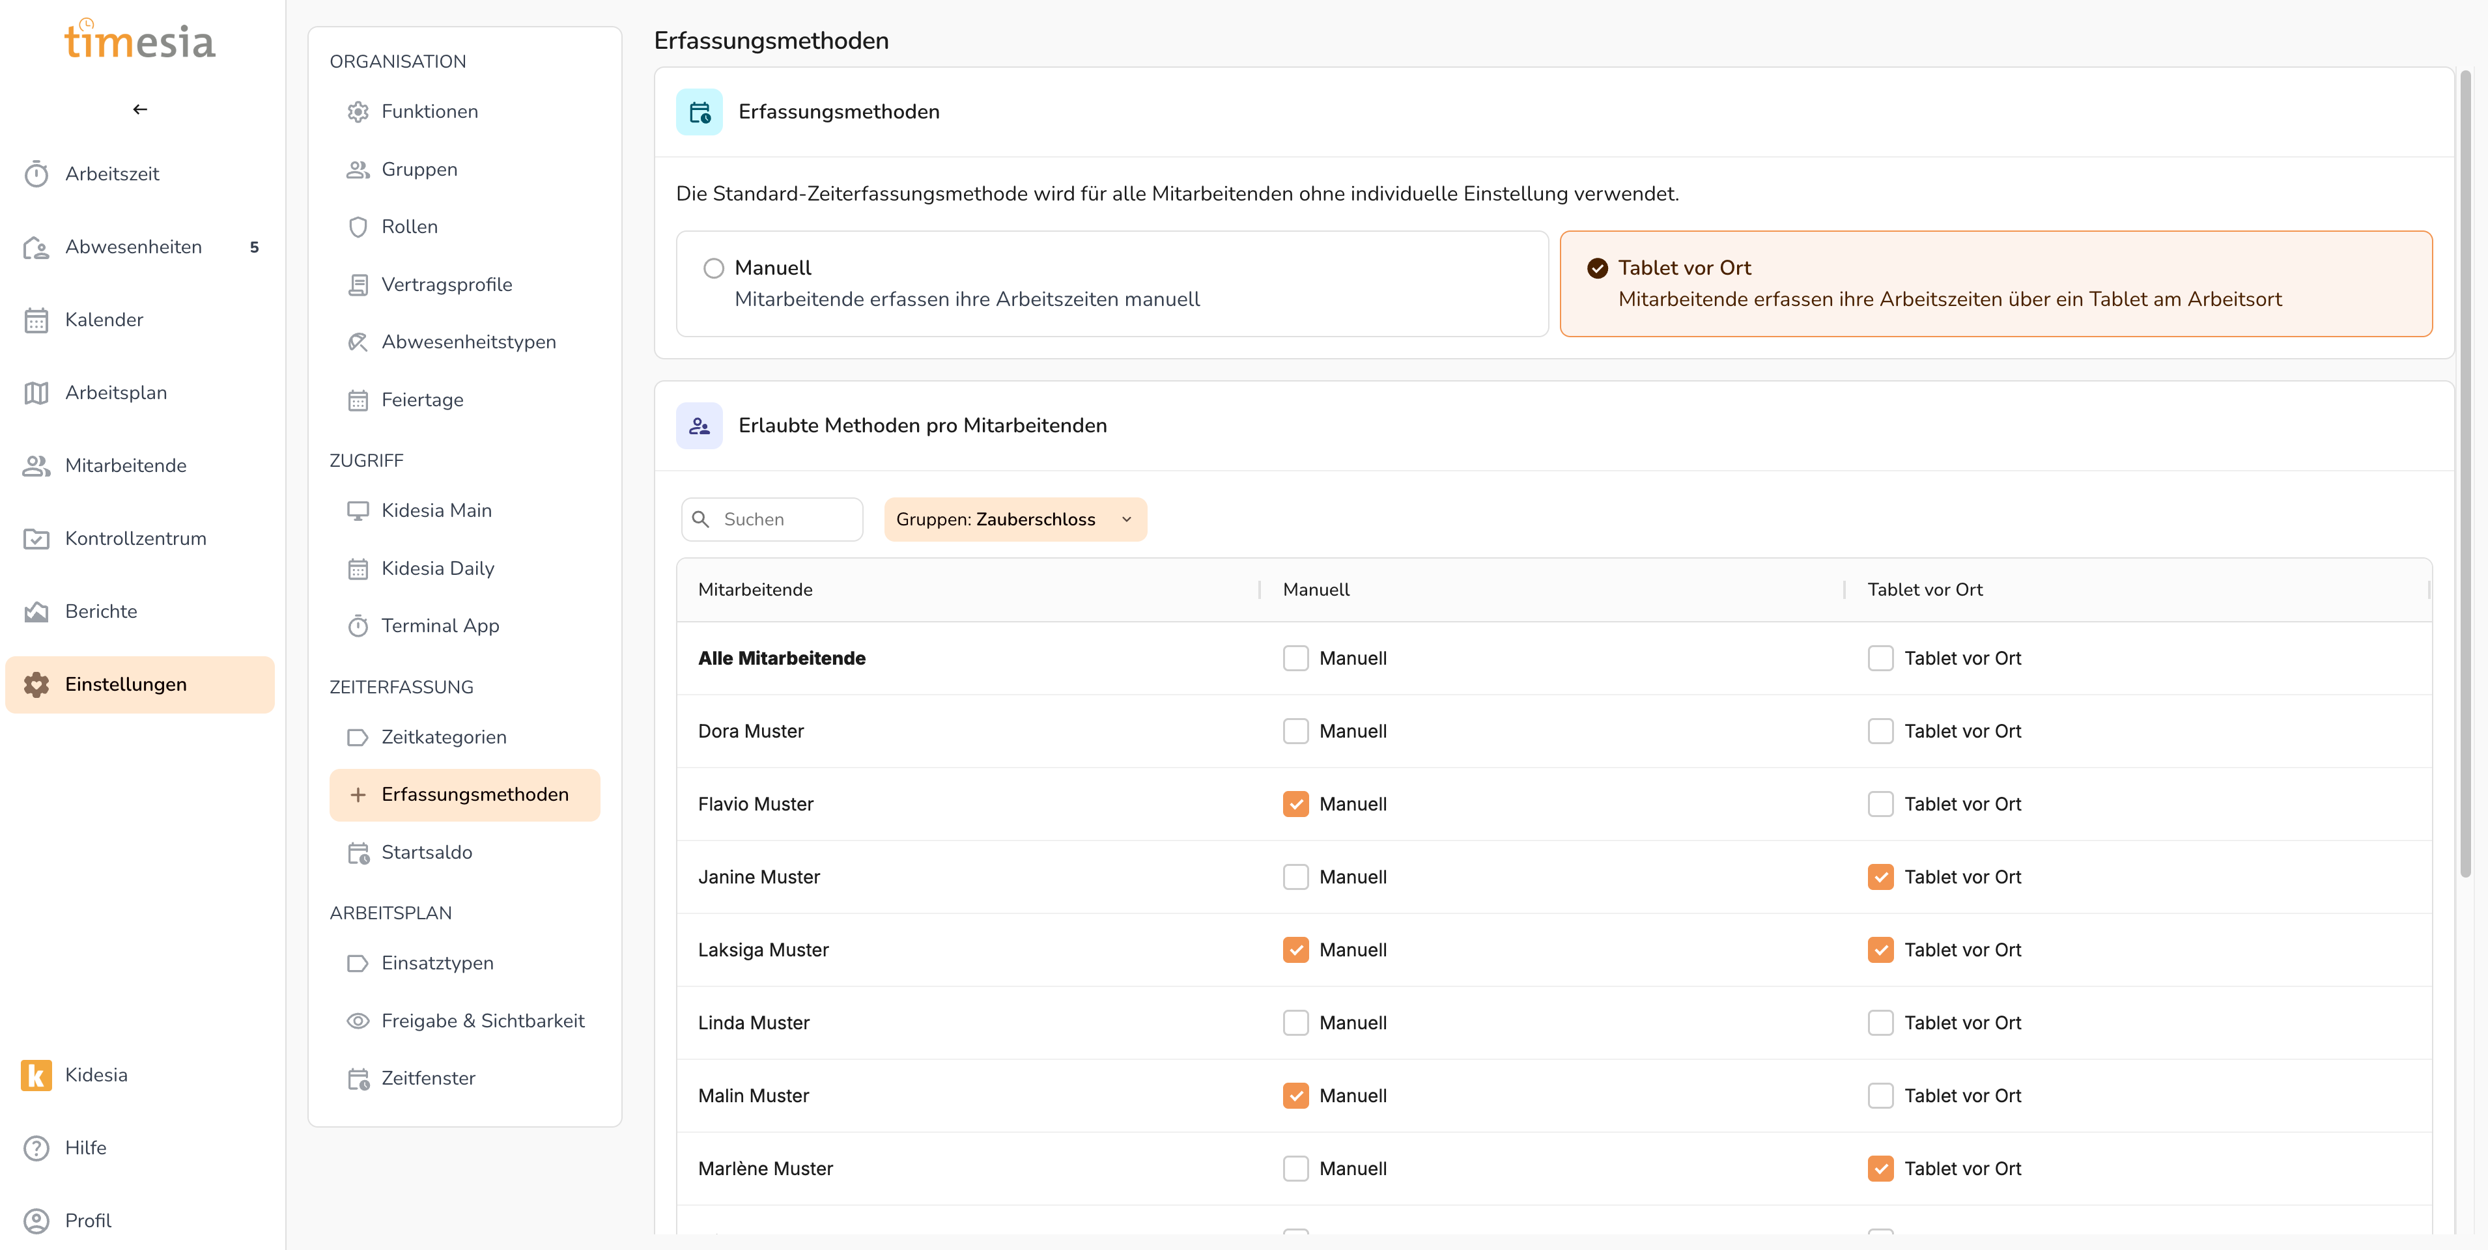Click the back arrow under timesia logo

pyautogui.click(x=140, y=109)
